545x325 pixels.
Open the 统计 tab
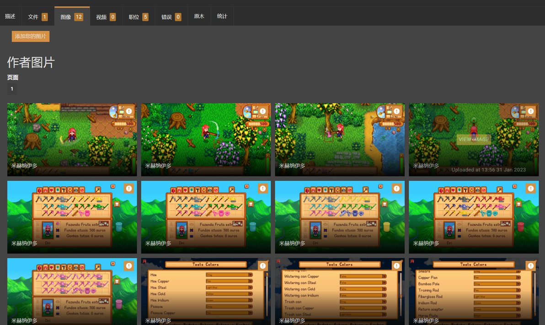click(x=222, y=16)
